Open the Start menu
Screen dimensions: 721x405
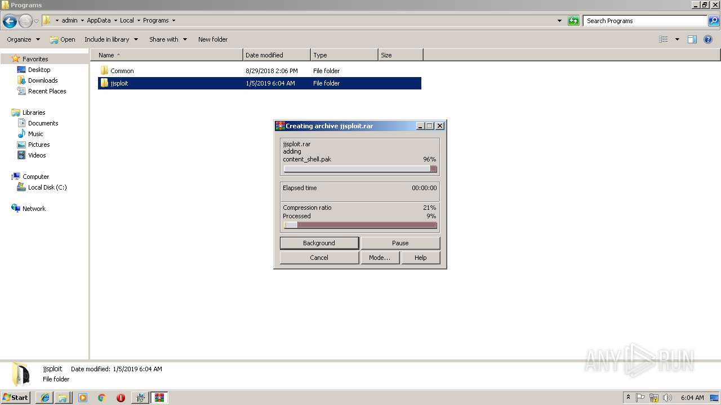point(16,398)
